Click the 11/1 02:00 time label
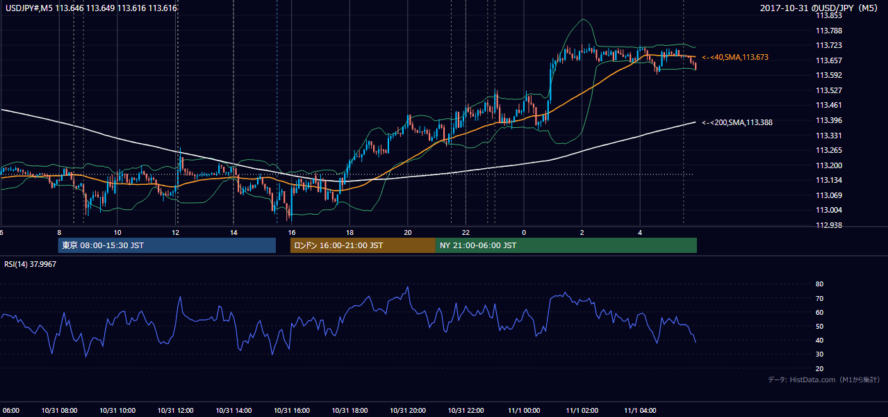The image size is (888, 417). (582, 411)
